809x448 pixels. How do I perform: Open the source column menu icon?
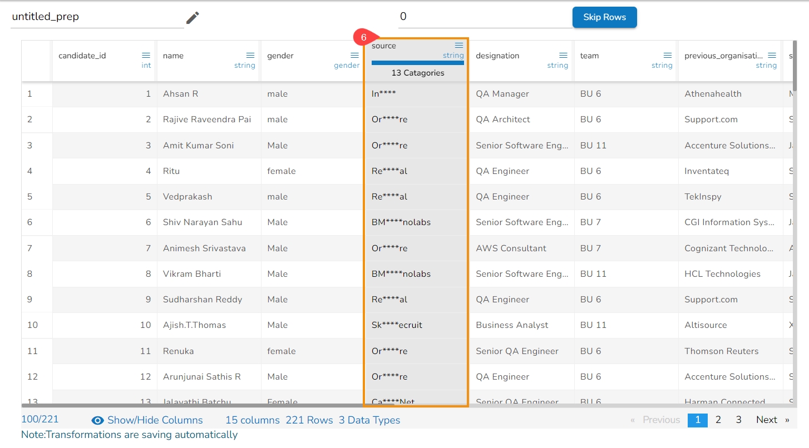click(x=459, y=45)
